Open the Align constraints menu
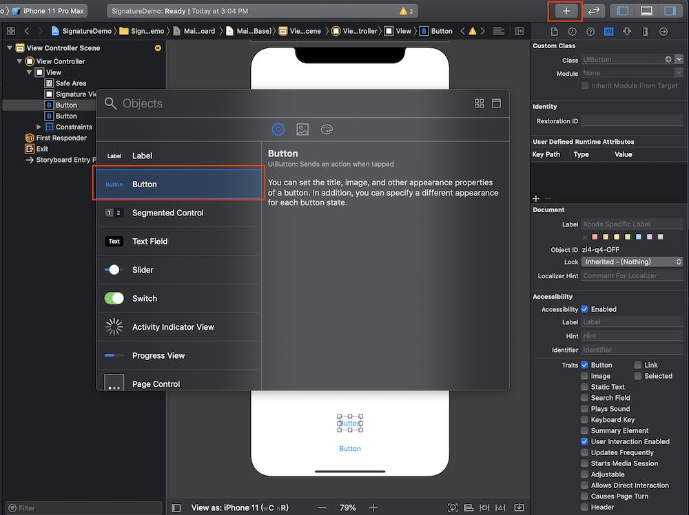Screen dimensions: 689x515 tap(469, 508)
